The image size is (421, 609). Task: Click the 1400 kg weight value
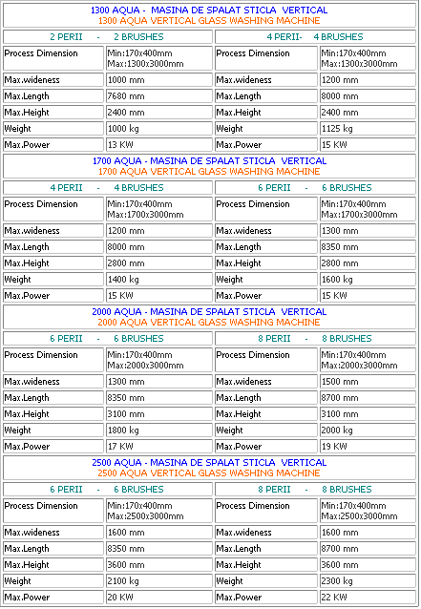tap(159, 280)
